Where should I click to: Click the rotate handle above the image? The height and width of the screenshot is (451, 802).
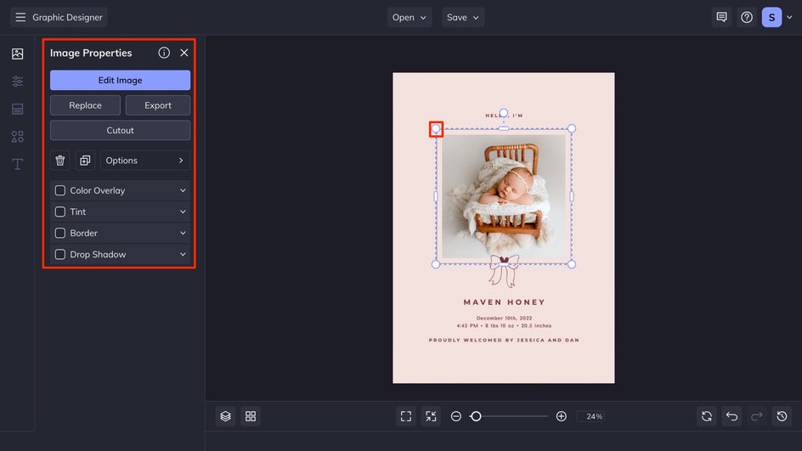pos(504,113)
